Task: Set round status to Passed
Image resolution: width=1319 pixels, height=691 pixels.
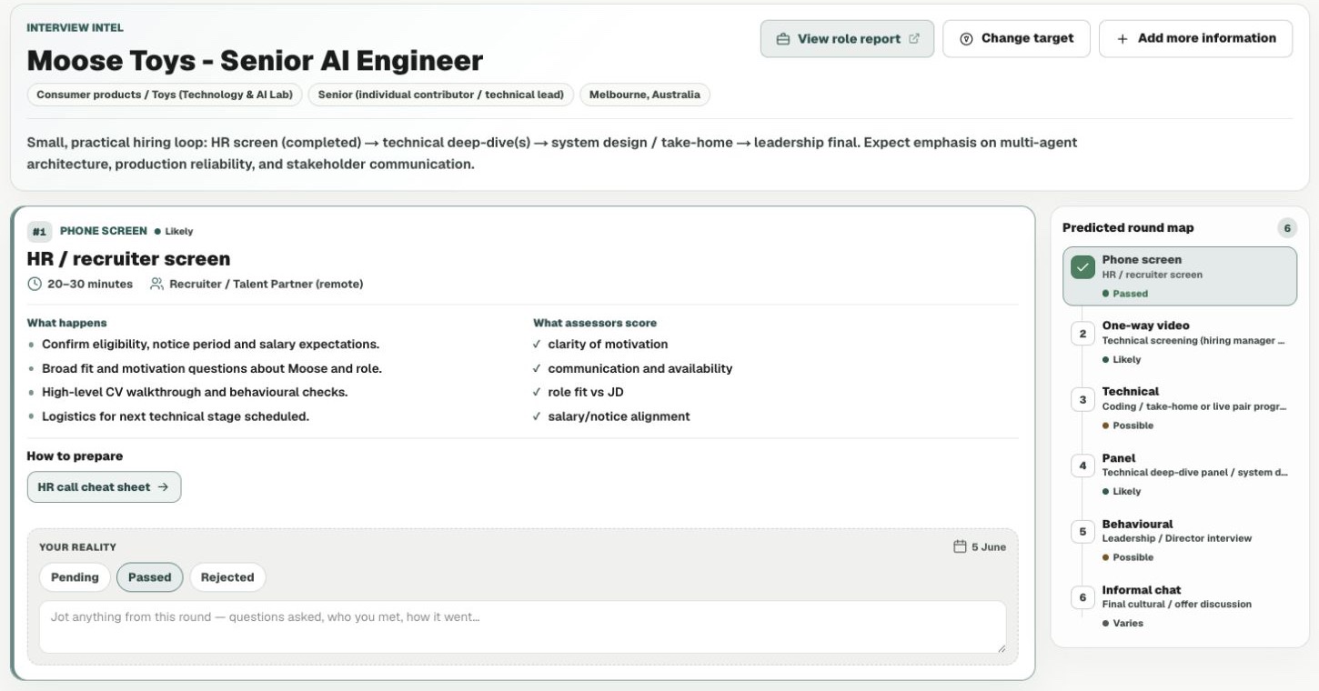Action: pos(149,577)
